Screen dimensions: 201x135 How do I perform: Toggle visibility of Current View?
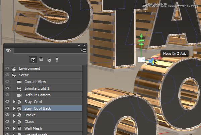[7, 81]
